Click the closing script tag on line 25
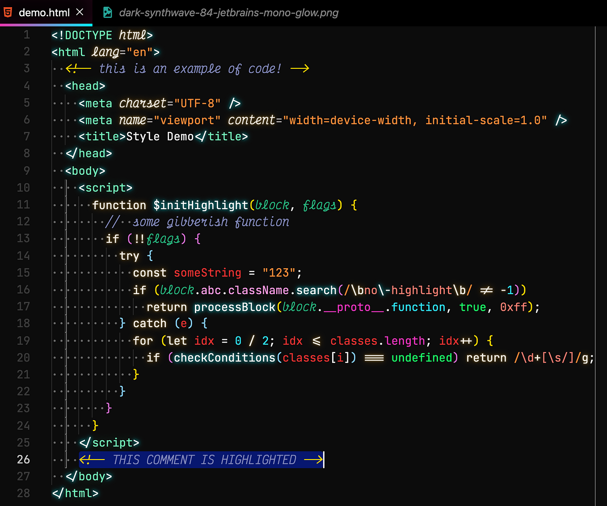Viewport: 607px width, 506px height. click(x=109, y=443)
